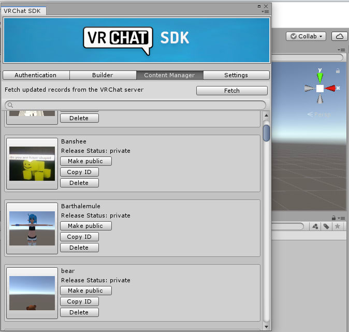Copy ID of the Barthalemule avatar
The image size is (349, 332).
(x=79, y=237)
